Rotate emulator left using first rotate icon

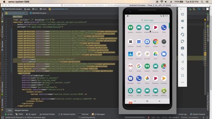[x=183, y=34]
